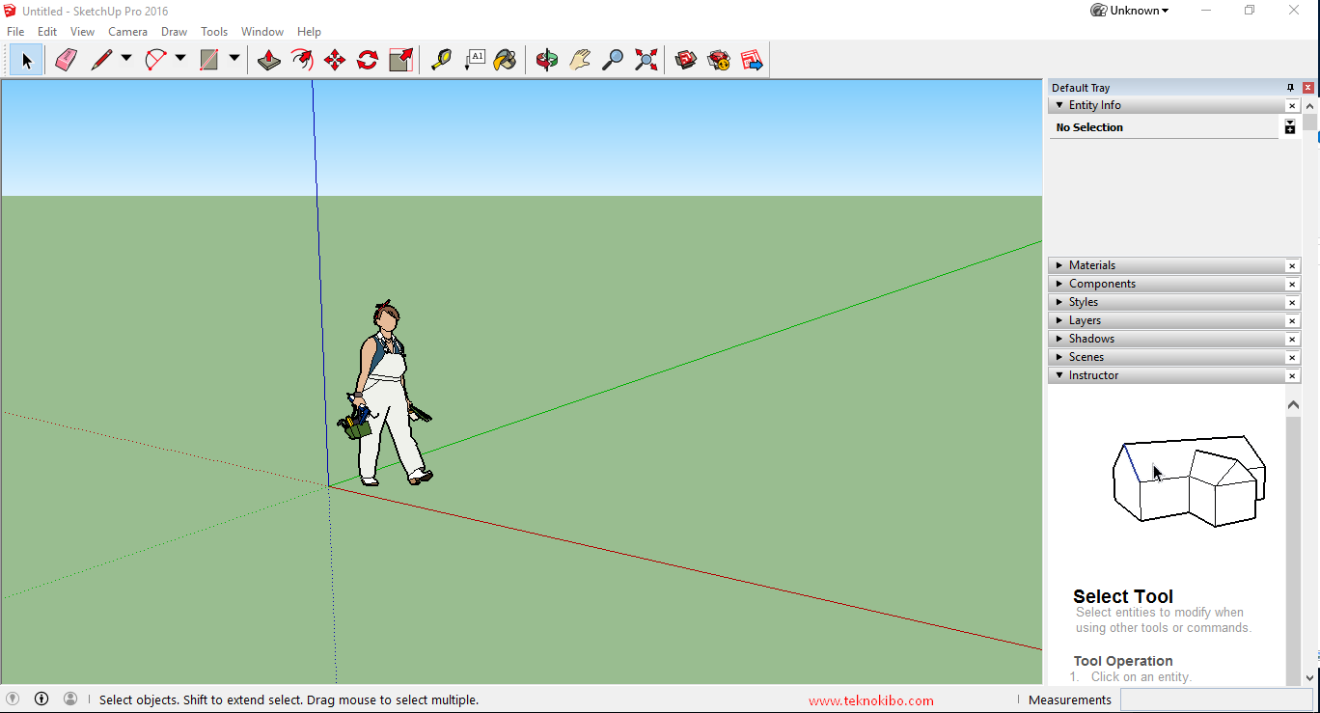The width and height of the screenshot is (1320, 713).
Task: Click the Send to LayOut icon
Action: click(x=752, y=60)
